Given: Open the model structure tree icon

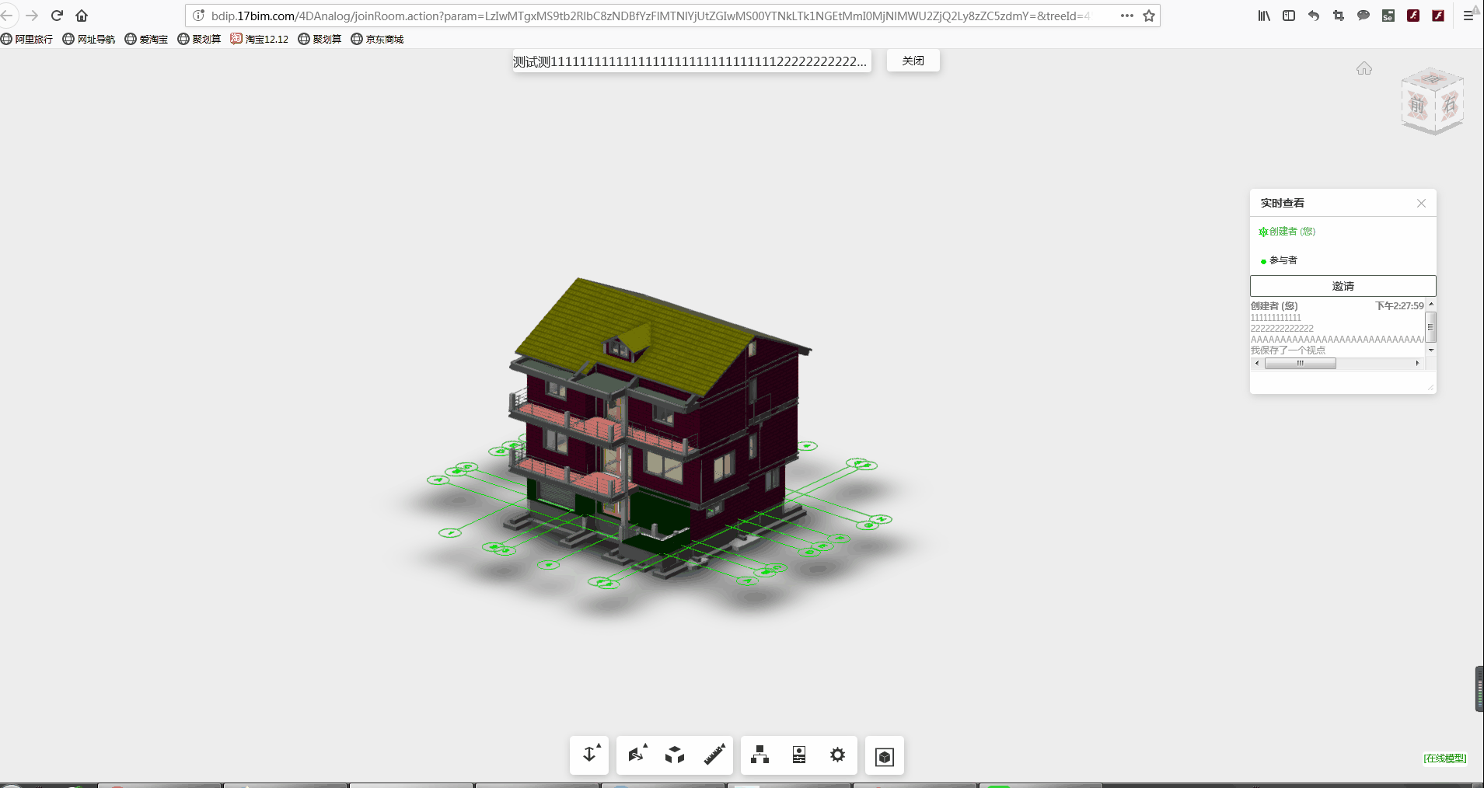Looking at the screenshot, I should 760,755.
